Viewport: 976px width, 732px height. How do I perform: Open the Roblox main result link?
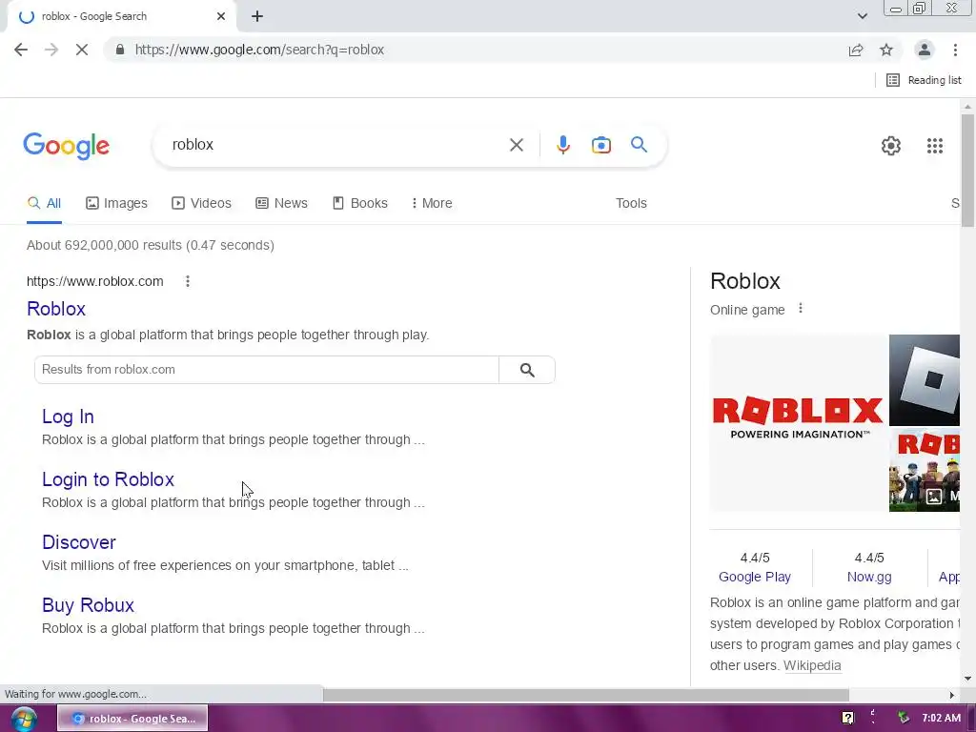tap(56, 309)
